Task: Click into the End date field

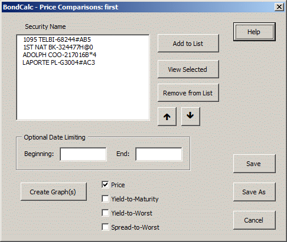Action: [159, 154]
